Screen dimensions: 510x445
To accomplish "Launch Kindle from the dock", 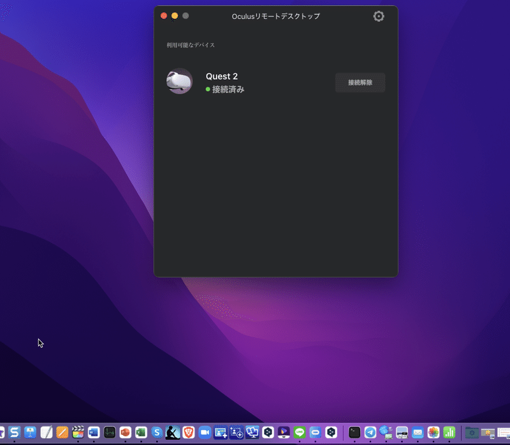I will click(173, 433).
